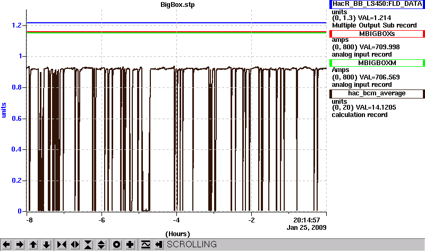The height and width of the screenshot is (251, 425).
Task: Click the -2 hours x-axis tick label
Action: [x=251, y=220]
